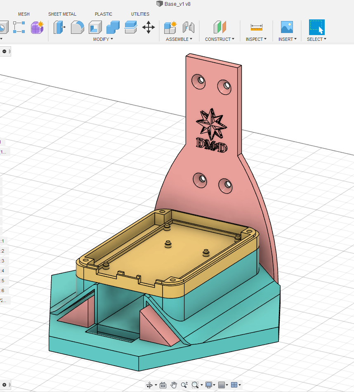Screen dimensions: 354x392
Task: Switch to the MESH tab
Action: click(x=24, y=14)
